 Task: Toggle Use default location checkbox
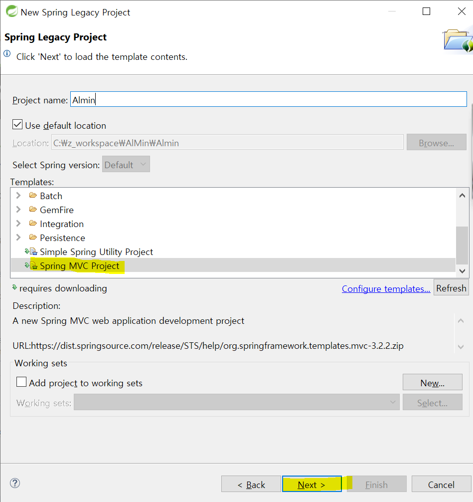(x=17, y=125)
